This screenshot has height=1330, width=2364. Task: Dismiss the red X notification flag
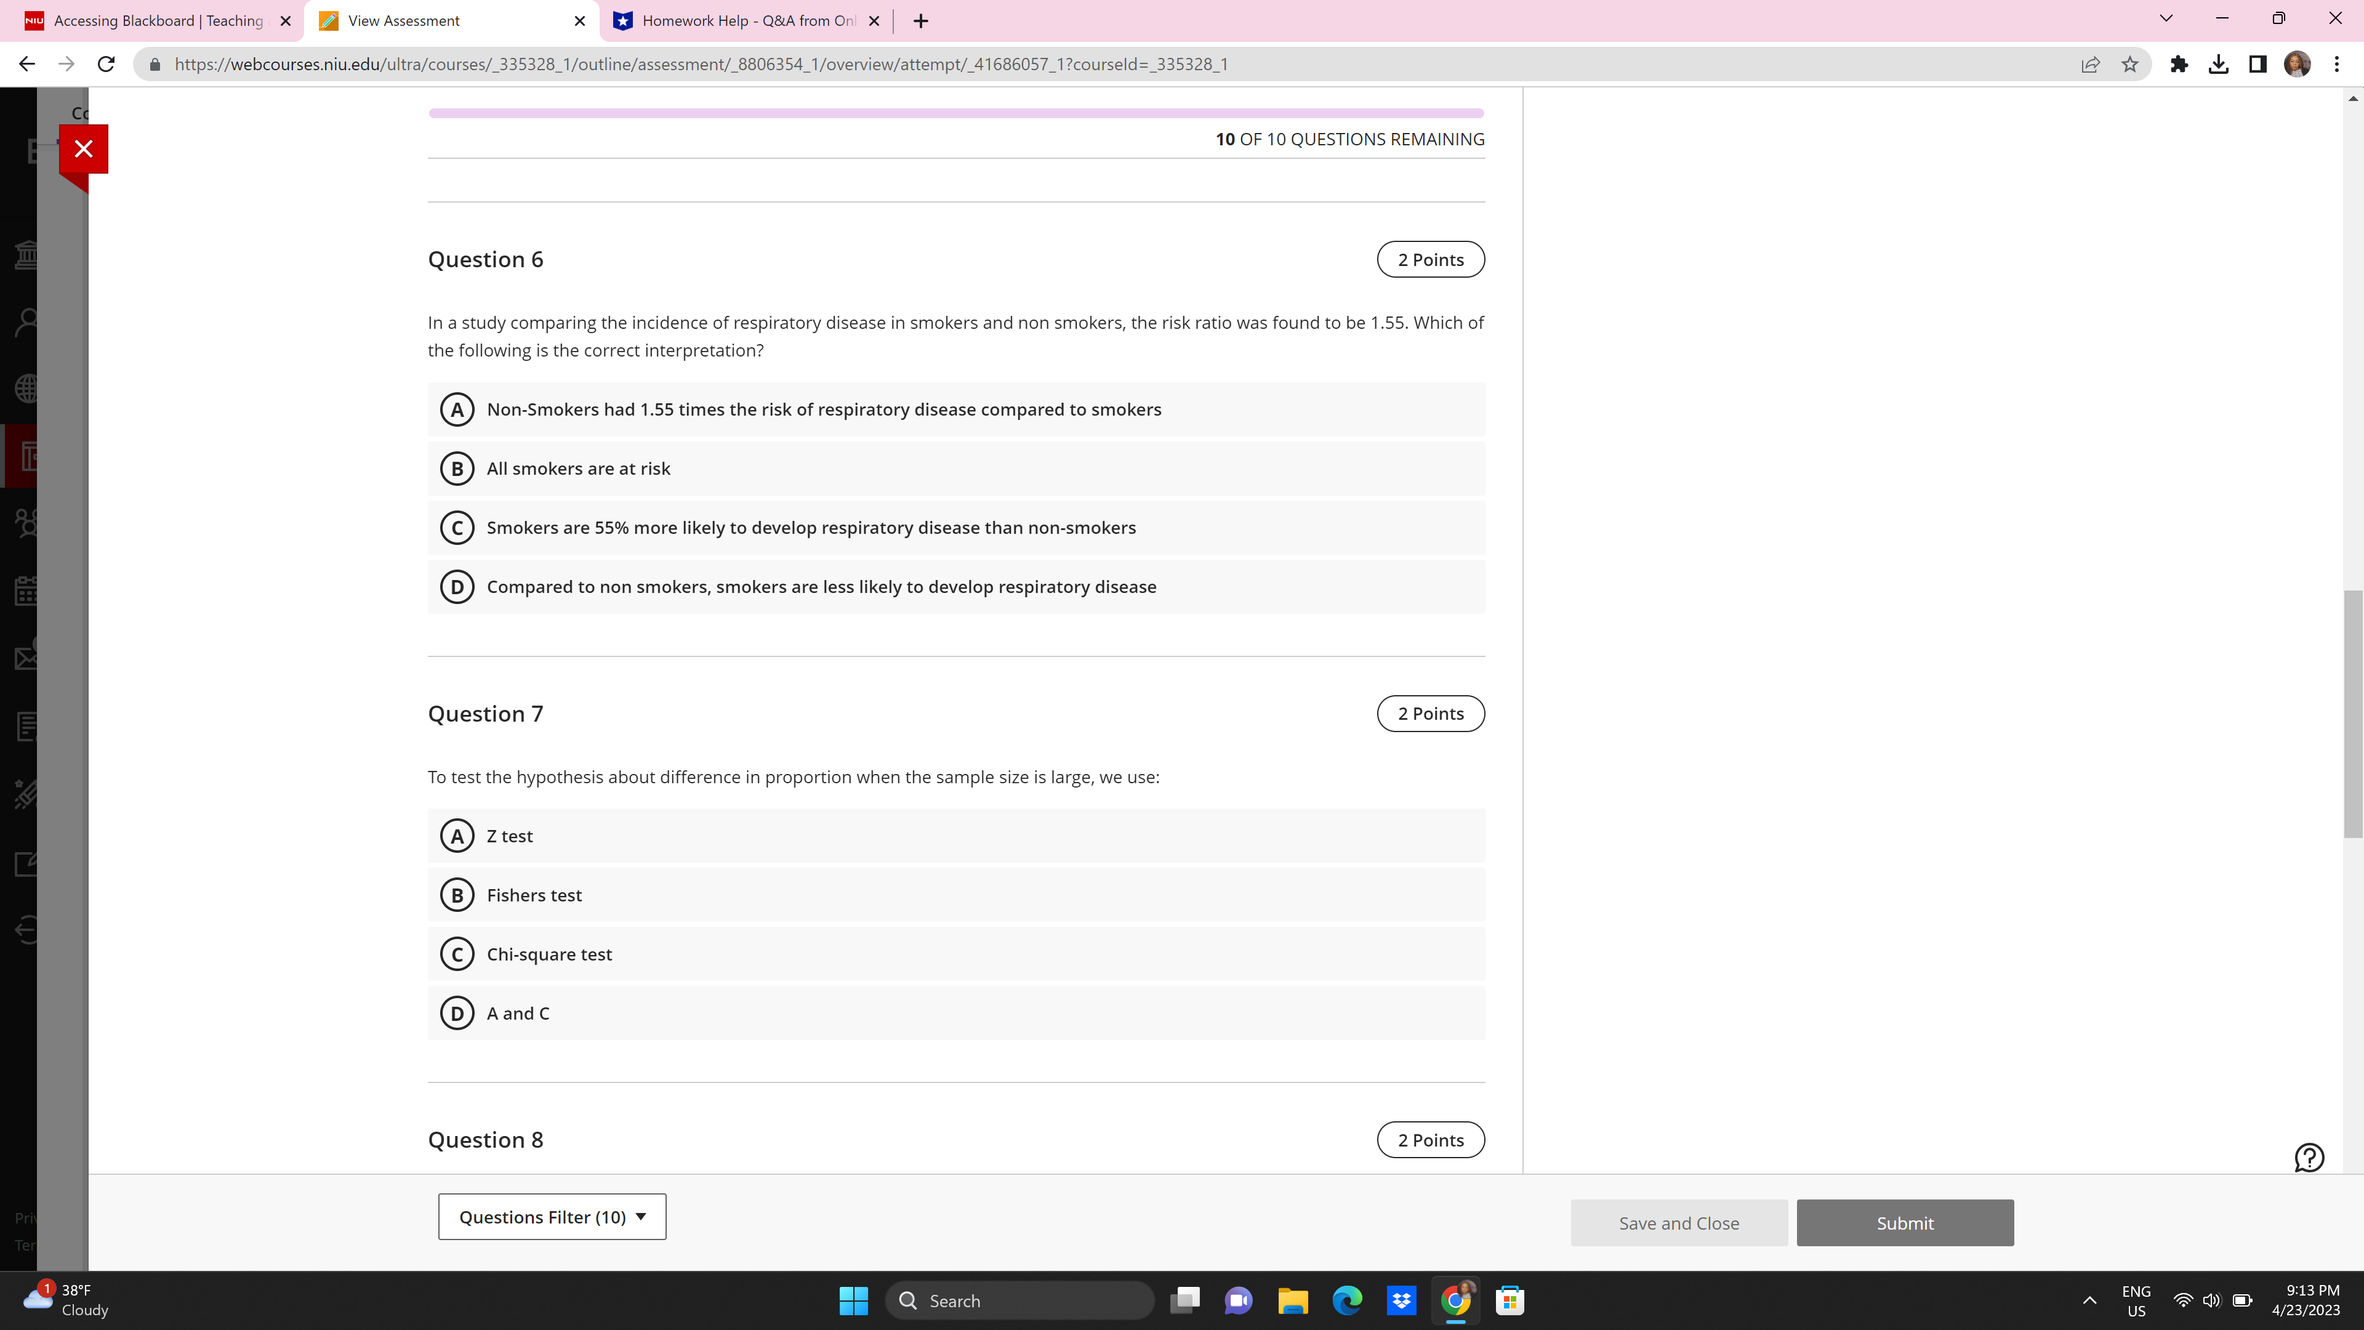[x=84, y=148]
